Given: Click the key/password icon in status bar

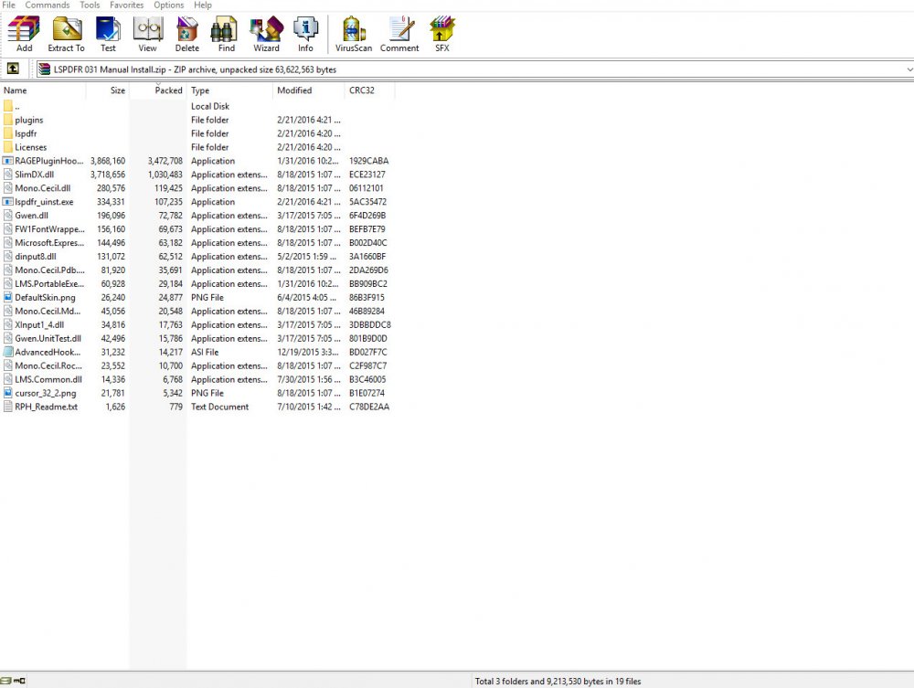Looking at the screenshot, I should [x=20, y=681].
